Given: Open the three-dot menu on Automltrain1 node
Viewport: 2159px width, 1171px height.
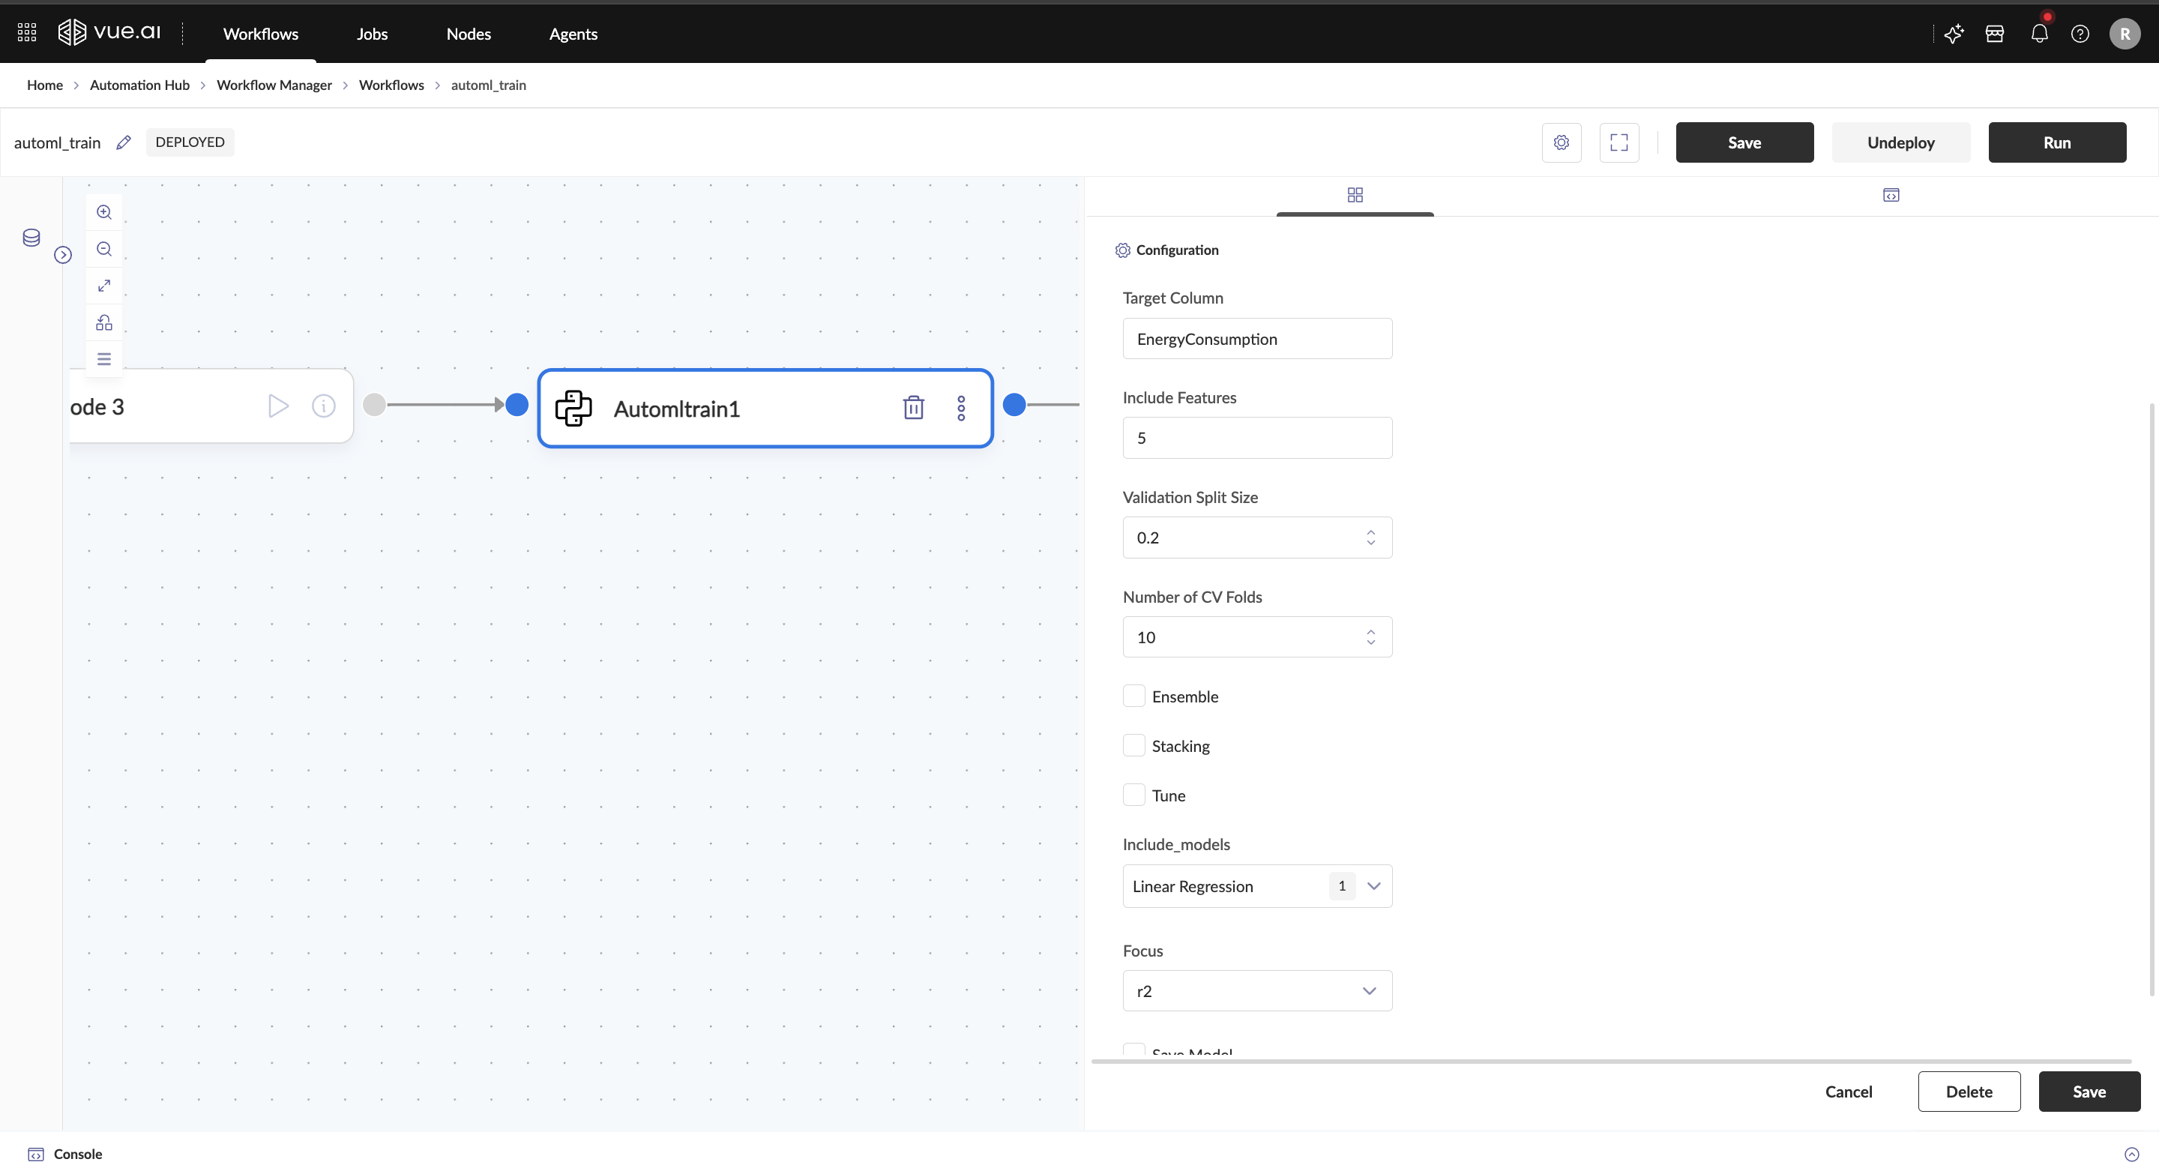Looking at the screenshot, I should point(960,409).
